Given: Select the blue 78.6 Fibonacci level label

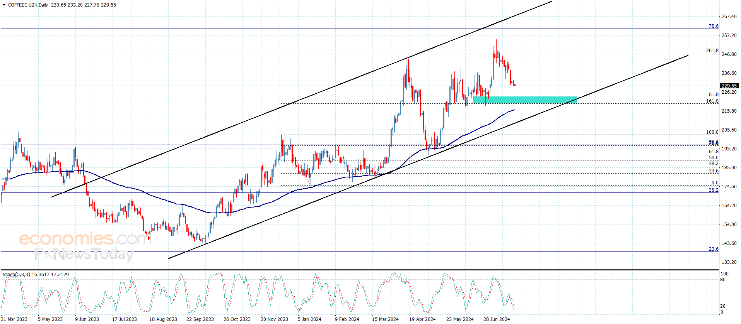Looking at the screenshot, I should click(714, 26).
